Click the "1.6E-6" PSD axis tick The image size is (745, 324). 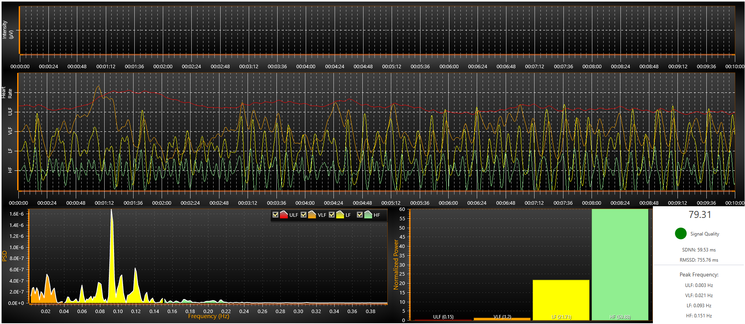16,214
